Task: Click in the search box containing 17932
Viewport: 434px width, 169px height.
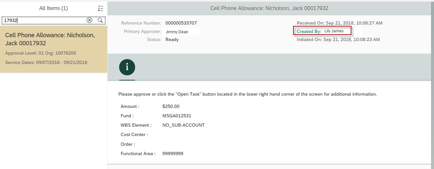Action: (x=44, y=20)
